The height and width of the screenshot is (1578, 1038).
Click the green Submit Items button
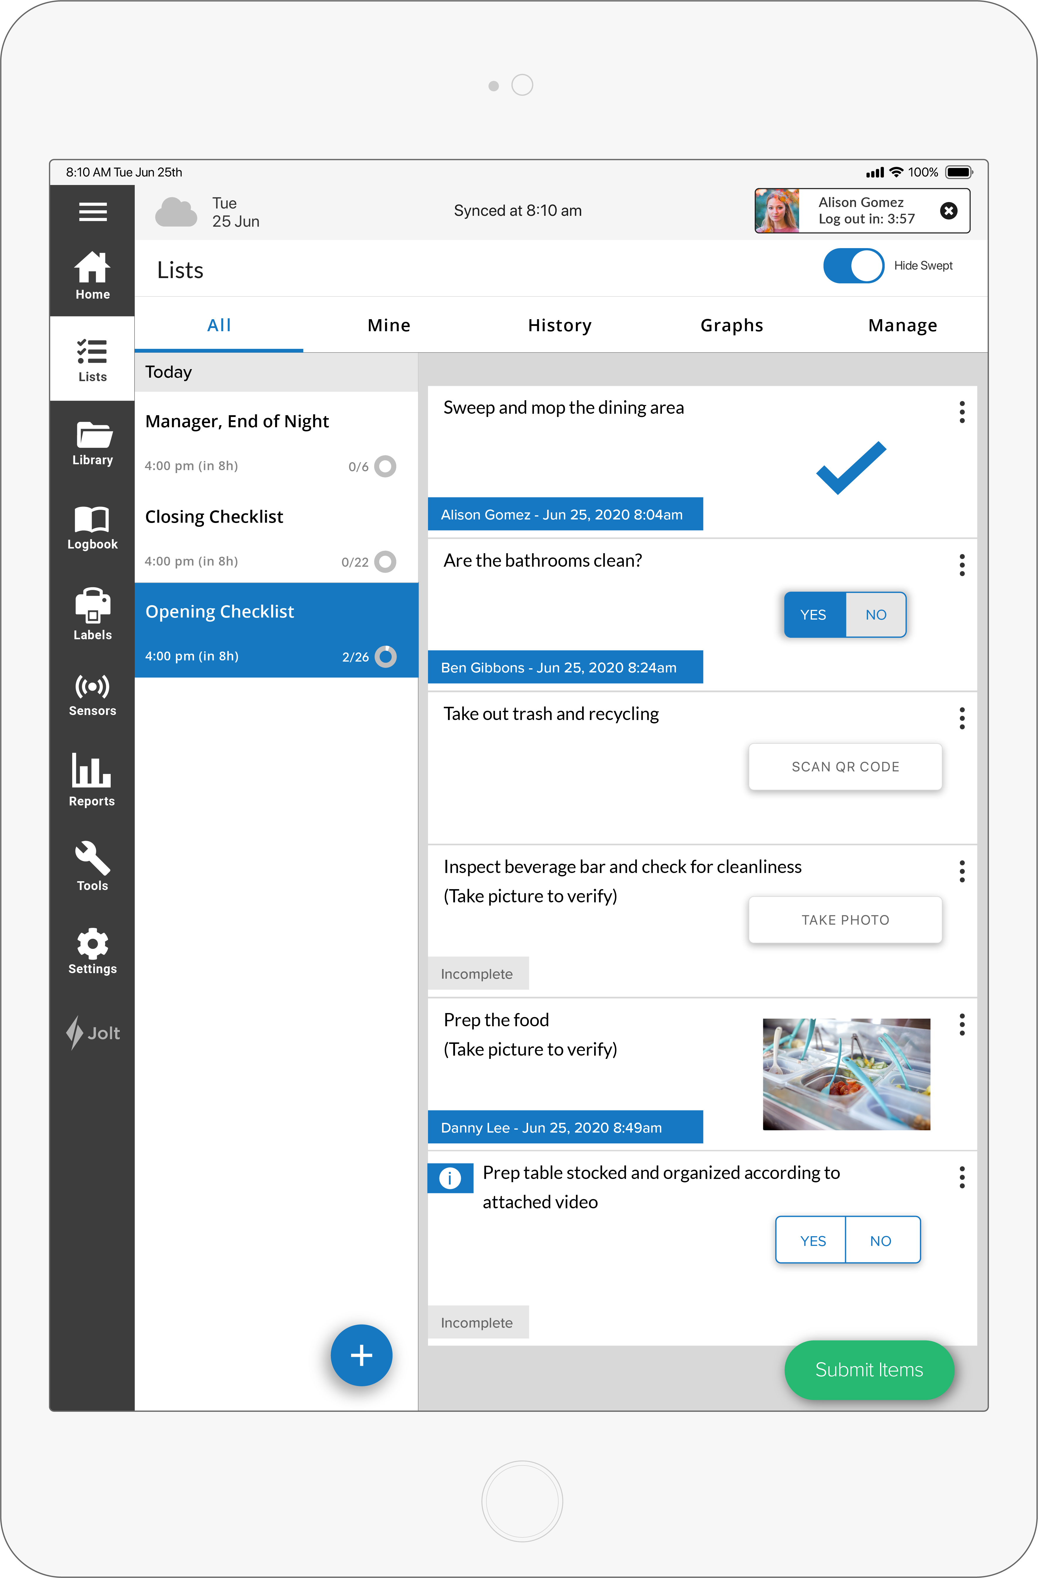click(x=868, y=1369)
